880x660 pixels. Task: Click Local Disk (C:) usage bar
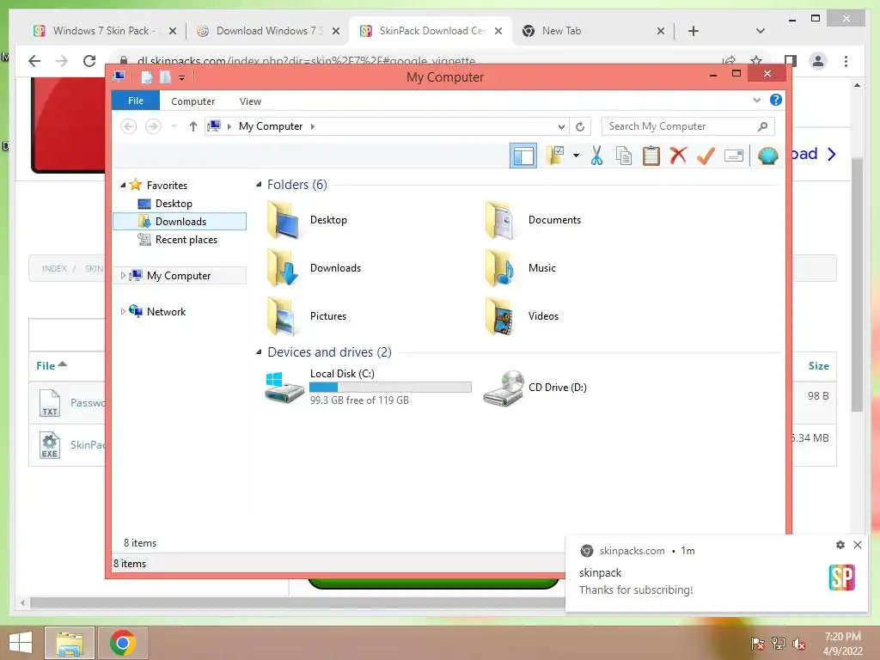point(390,387)
